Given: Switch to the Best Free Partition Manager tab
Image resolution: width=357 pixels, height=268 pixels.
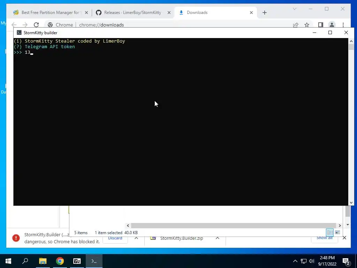Looking at the screenshot, I should [50, 13].
